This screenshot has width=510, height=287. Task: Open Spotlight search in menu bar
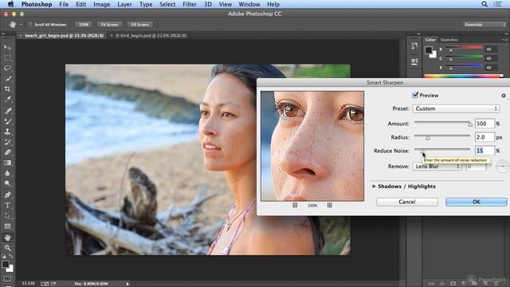click(x=484, y=4)
